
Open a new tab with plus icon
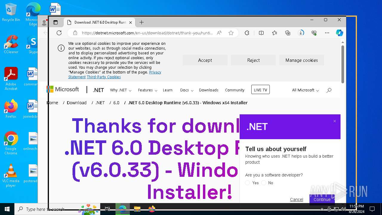click(141, 22)
